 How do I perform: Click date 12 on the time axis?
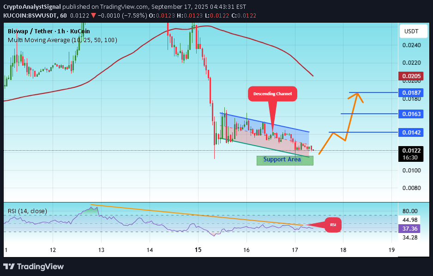pos(53,250)
